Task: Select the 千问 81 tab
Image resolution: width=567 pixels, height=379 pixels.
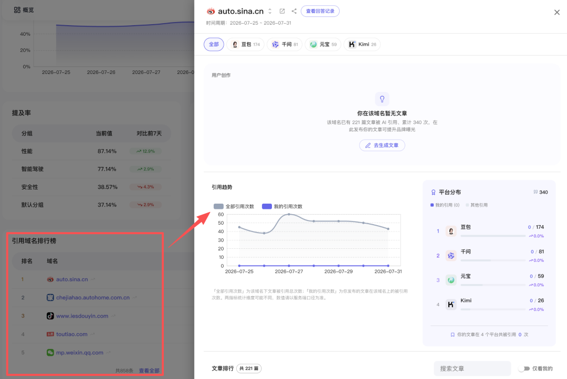Action: pos(285,44)
